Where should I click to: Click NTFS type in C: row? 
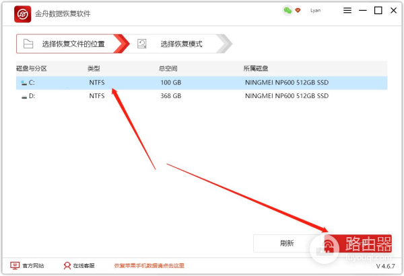click(97, 83)
